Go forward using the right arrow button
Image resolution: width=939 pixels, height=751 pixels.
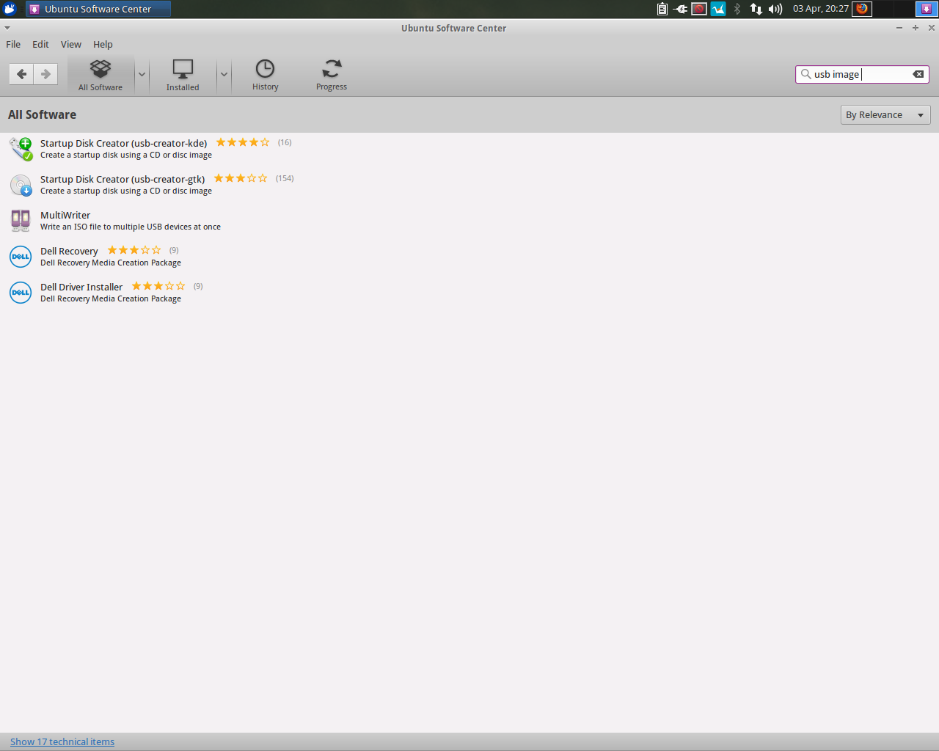point(45,74)
